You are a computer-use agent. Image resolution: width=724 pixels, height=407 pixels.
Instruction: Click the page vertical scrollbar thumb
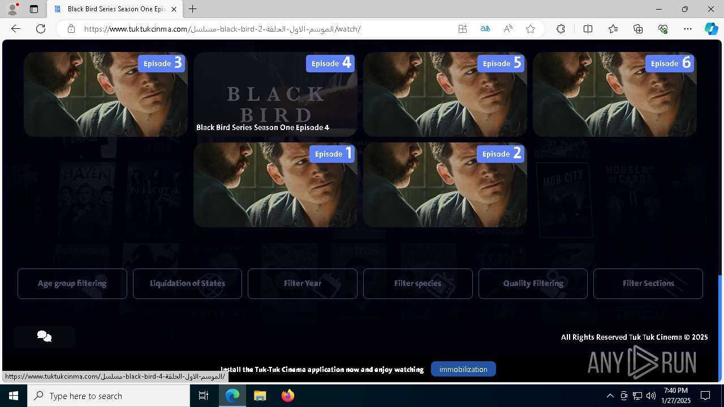pyautogui.click(x=720, y=328)
